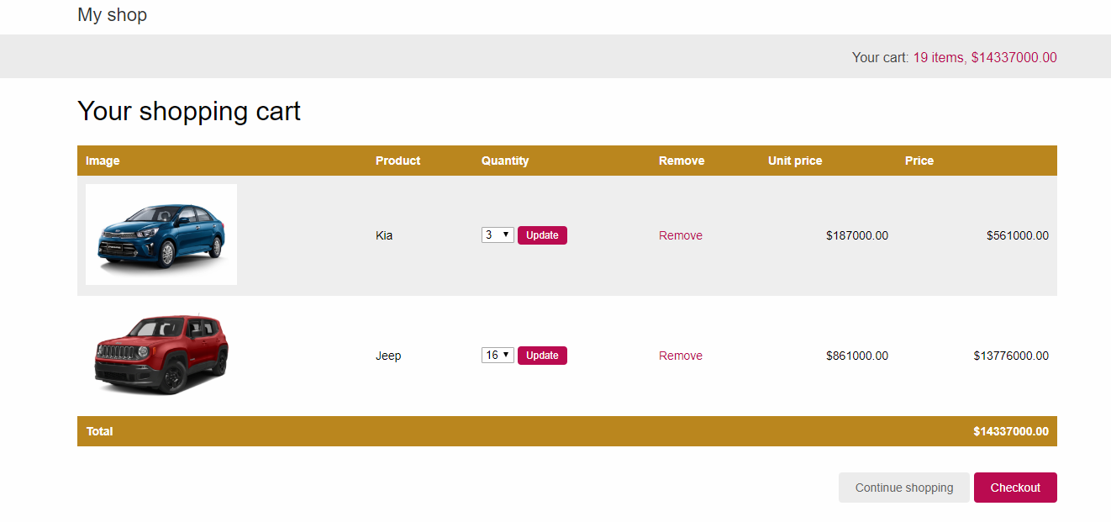Remove the Kia from the cart

681,235
